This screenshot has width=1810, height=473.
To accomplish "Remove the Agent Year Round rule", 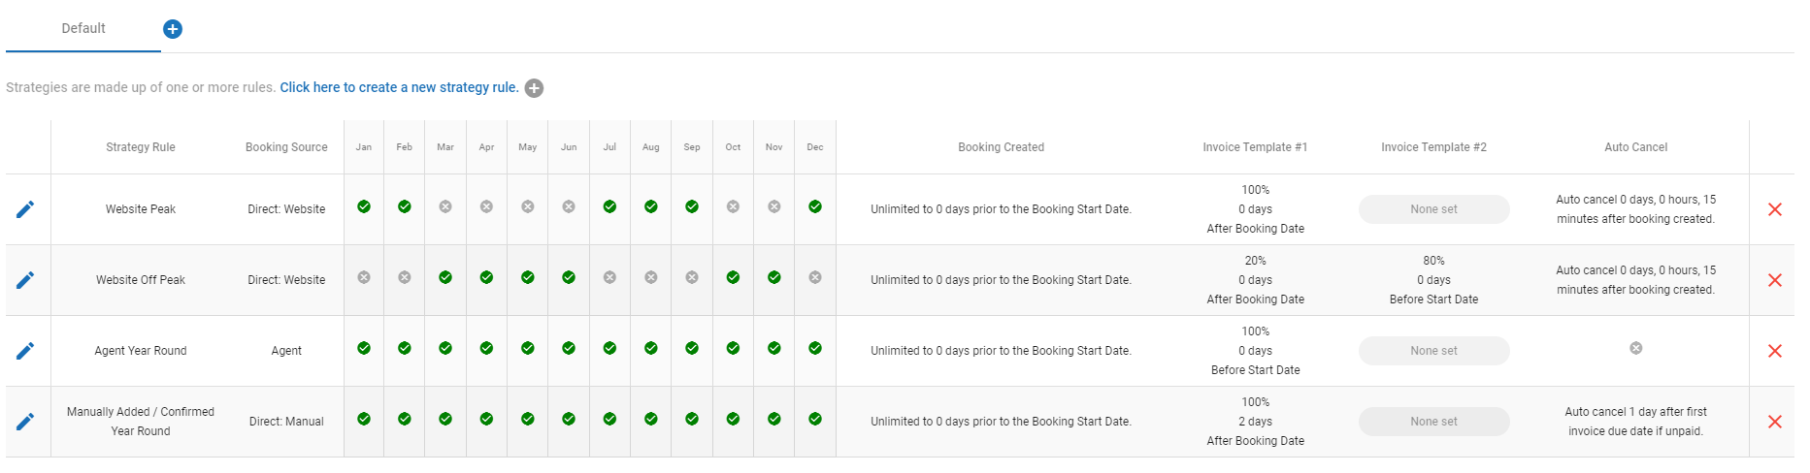I will coord(1775,351).
